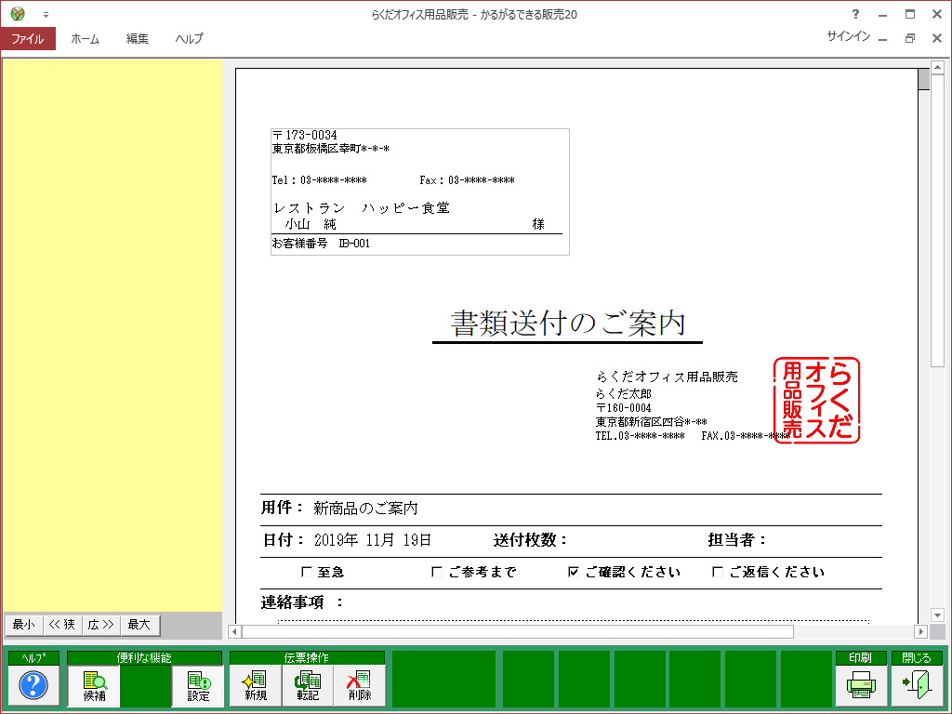Click the 候補 candidates icon
Image resolution: width=952 pixels, height=714 pixels.
coord(94,686)
